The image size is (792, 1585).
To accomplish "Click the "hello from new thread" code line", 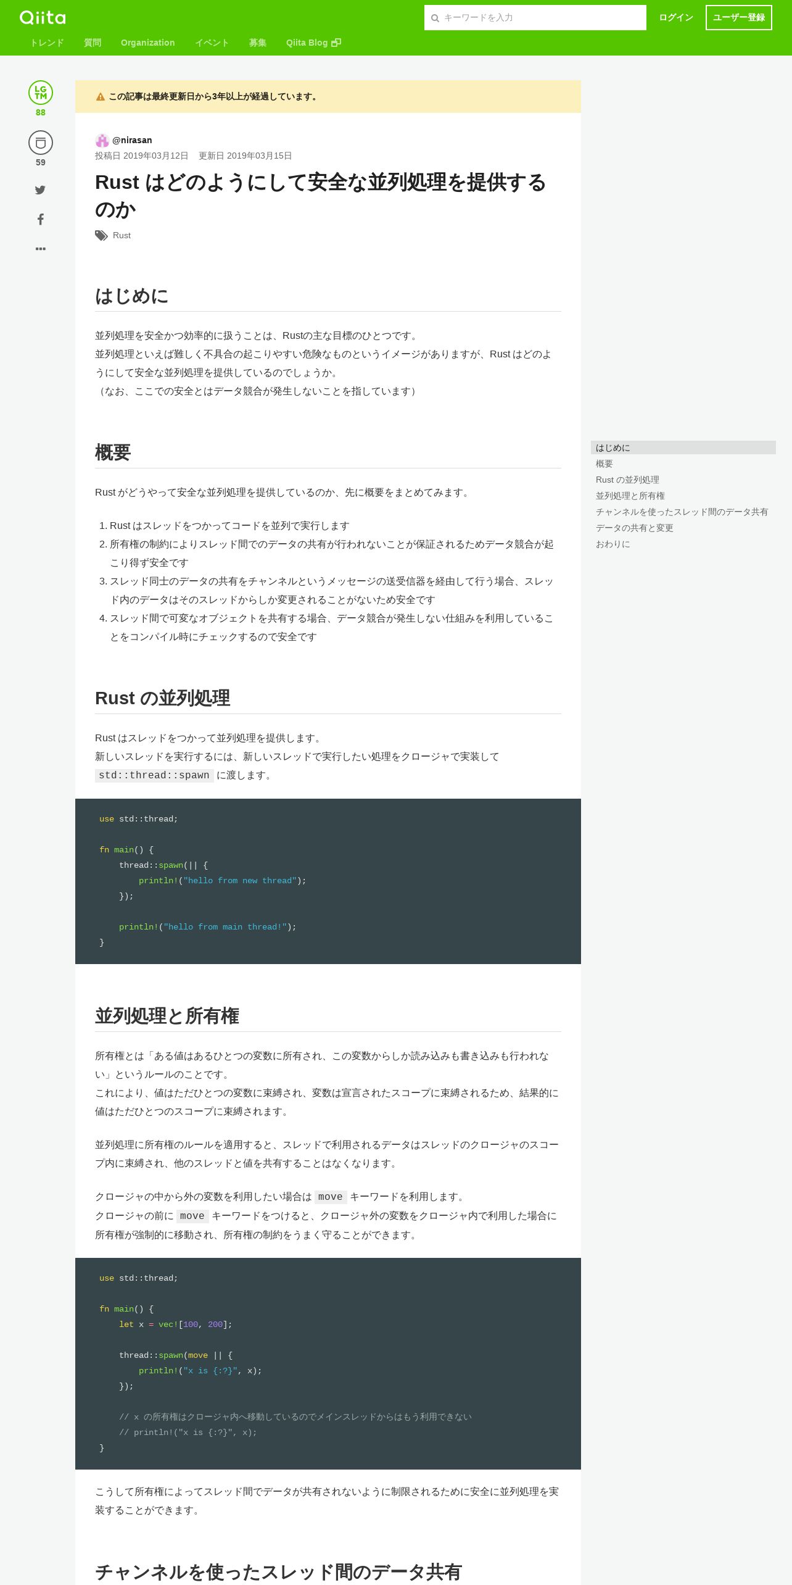I will [223, 881].
